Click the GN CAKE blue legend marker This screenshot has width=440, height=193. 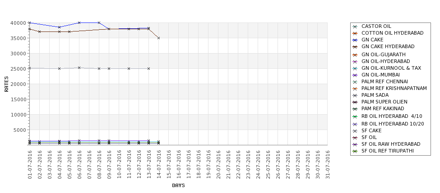click(355, 40)
